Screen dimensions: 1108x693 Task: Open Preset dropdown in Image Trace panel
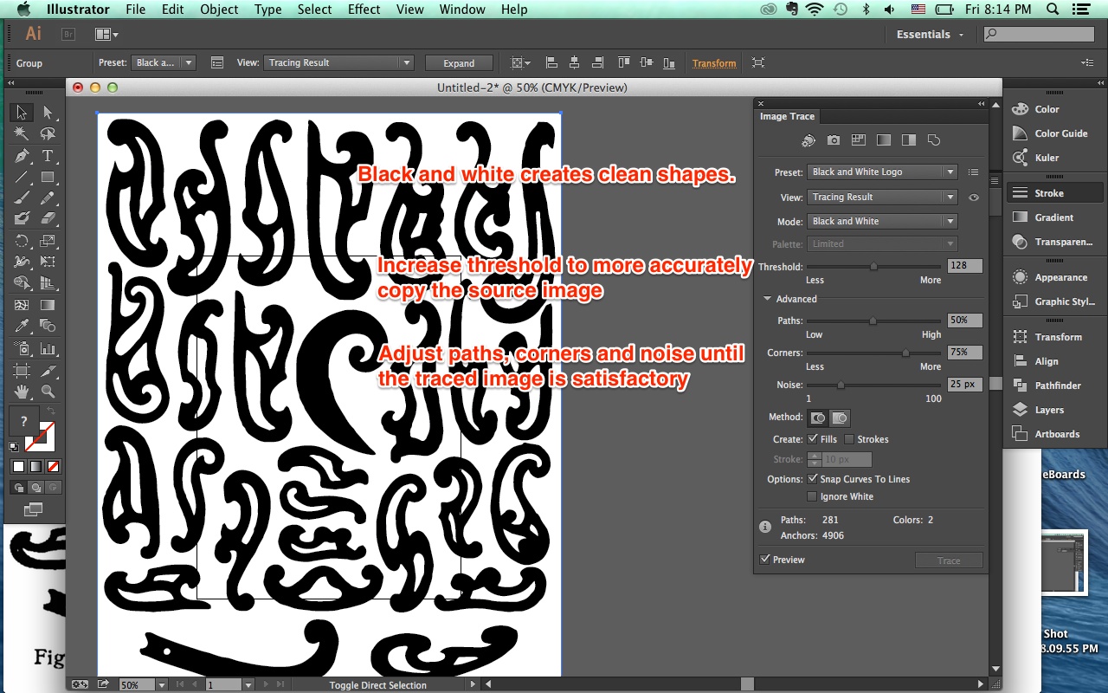click(882, 172)
